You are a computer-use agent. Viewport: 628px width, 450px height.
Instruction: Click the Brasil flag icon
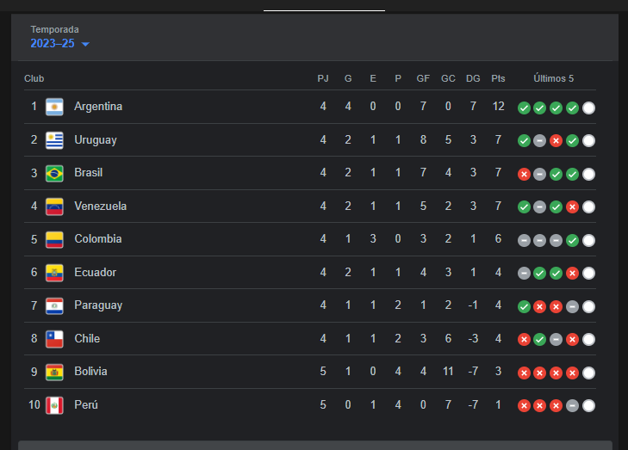coord(54,173)
